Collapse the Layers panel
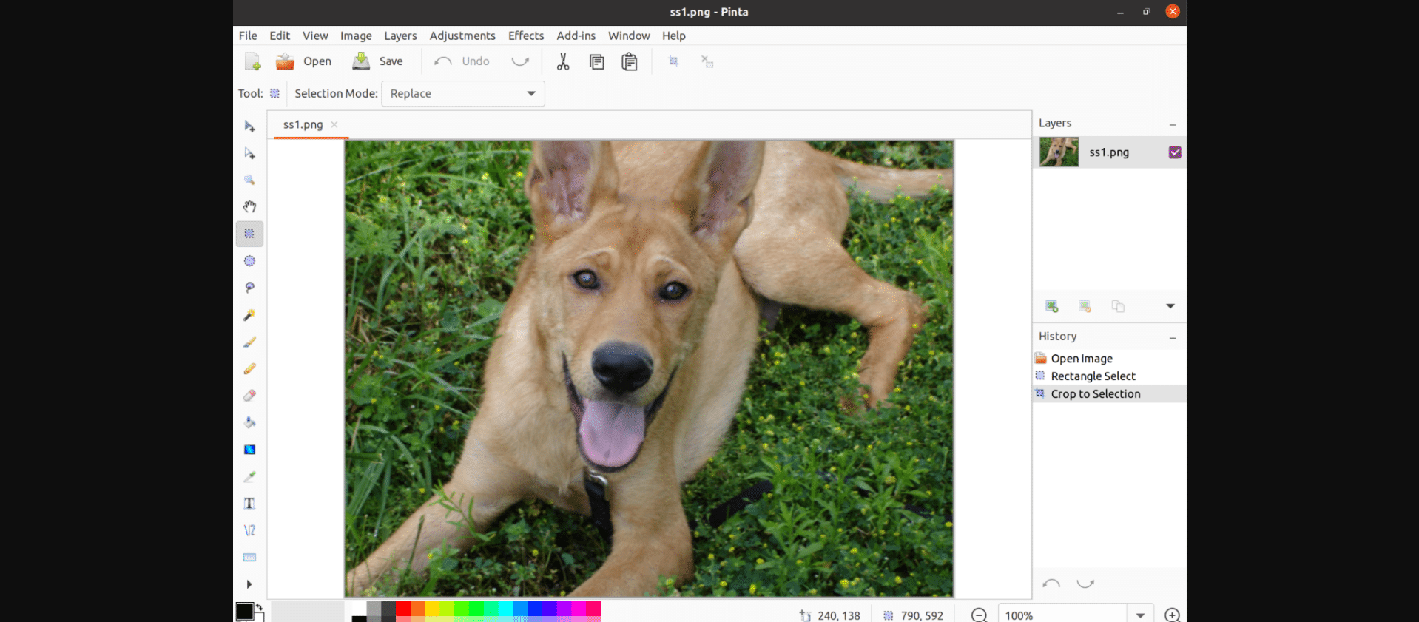The image size is (1419, 622). click(x=1173, y=124)
